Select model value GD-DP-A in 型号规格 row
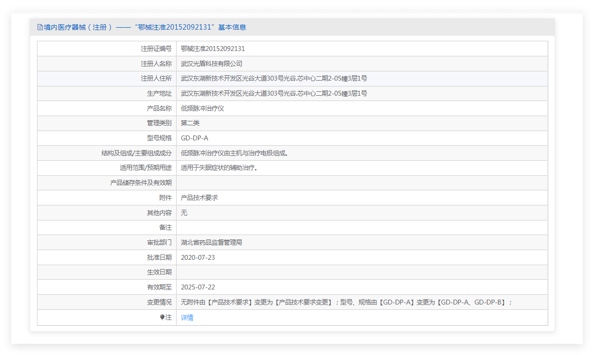 195,138
